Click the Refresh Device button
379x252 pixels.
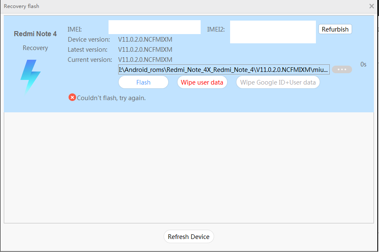(x=188, y=236)
